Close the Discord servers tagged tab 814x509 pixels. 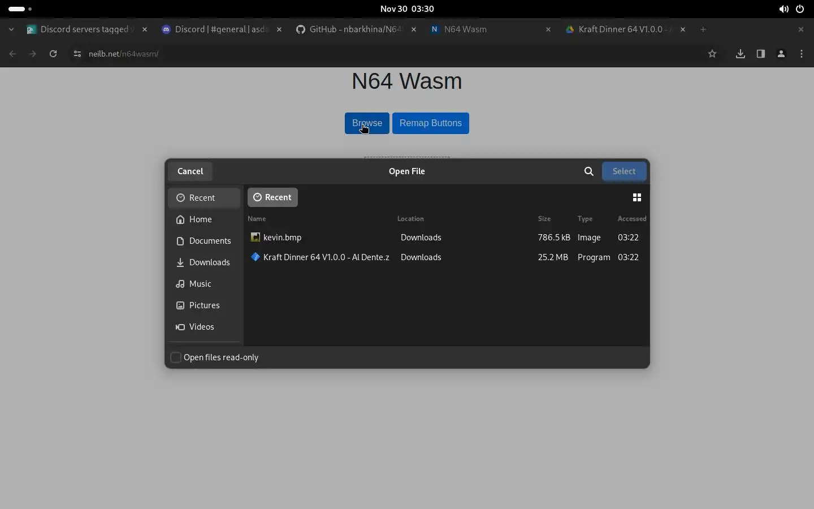coord(145,29)
